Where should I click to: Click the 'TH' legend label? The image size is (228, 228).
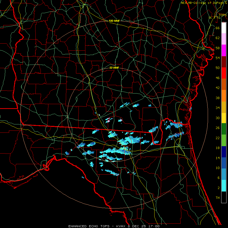tap(218, 198)
